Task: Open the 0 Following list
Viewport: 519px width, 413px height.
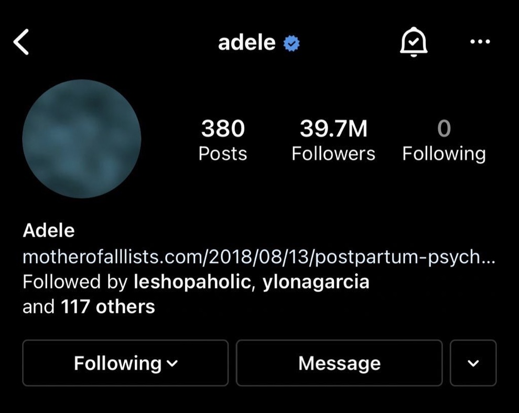Action: pyautogui.click(x=444, y=140)
